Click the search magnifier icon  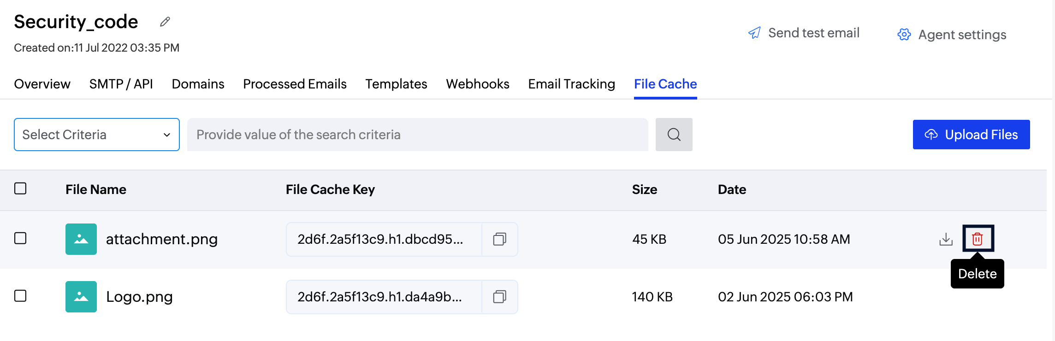point(674,135)
